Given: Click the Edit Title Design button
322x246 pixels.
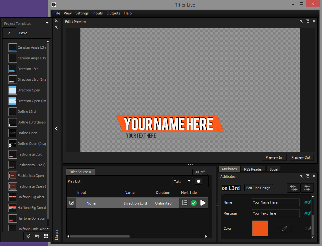Looking at the screenshot, I should point(258,188).
